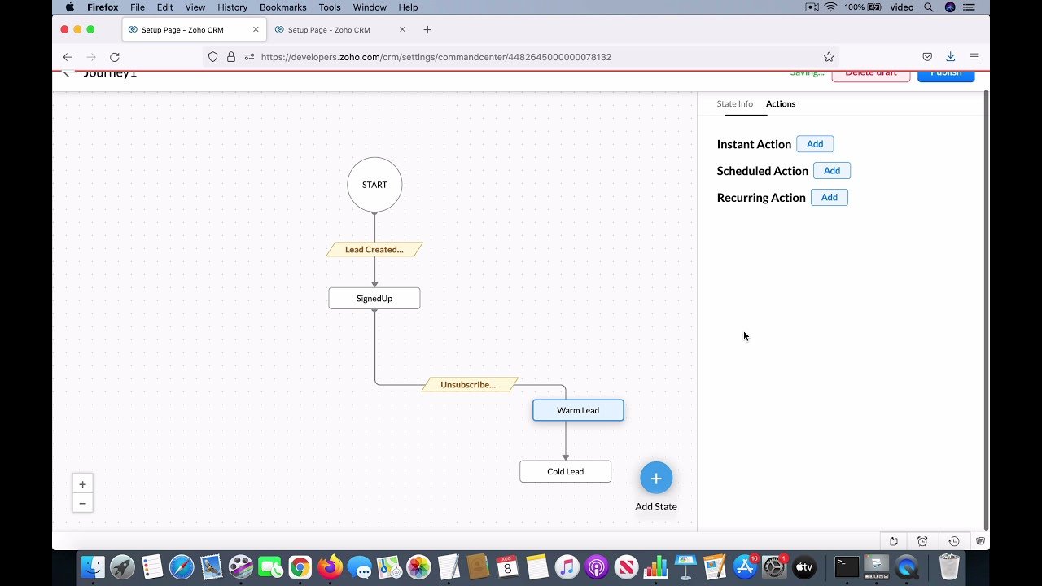Open App Store from the Dock
Viewport: 1042px width, 586px height.
(x=745, y=566)
